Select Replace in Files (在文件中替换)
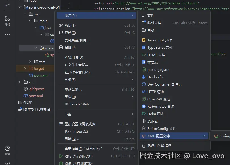Viewport: 230px width, 165px height. point(96,72)
